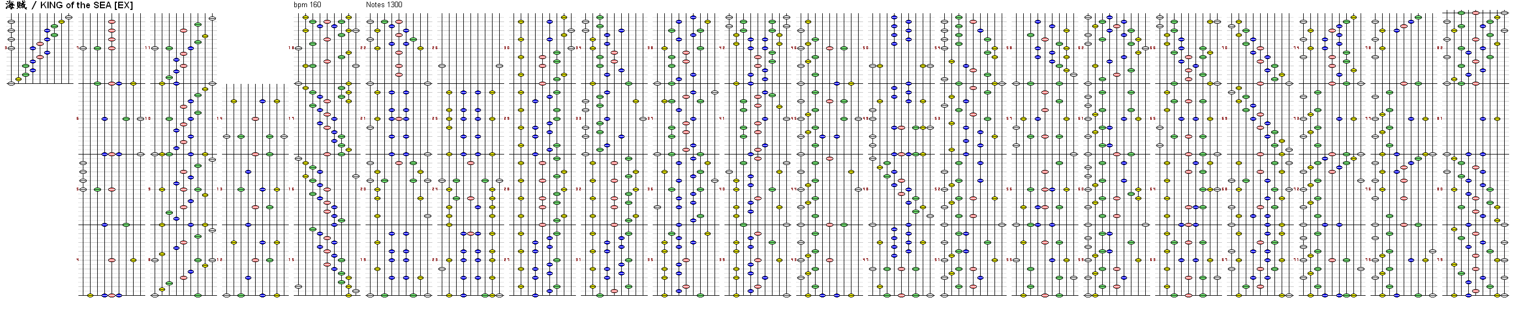1513x309 pixels.
Task: Click measure number 20 label
Action: pos(363,189)
